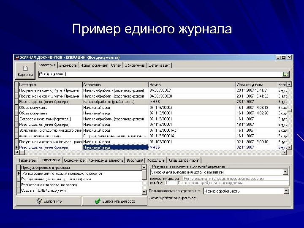304x228 pixels.
Task: Open the Новый документ tab
Action: click(94, 65)
